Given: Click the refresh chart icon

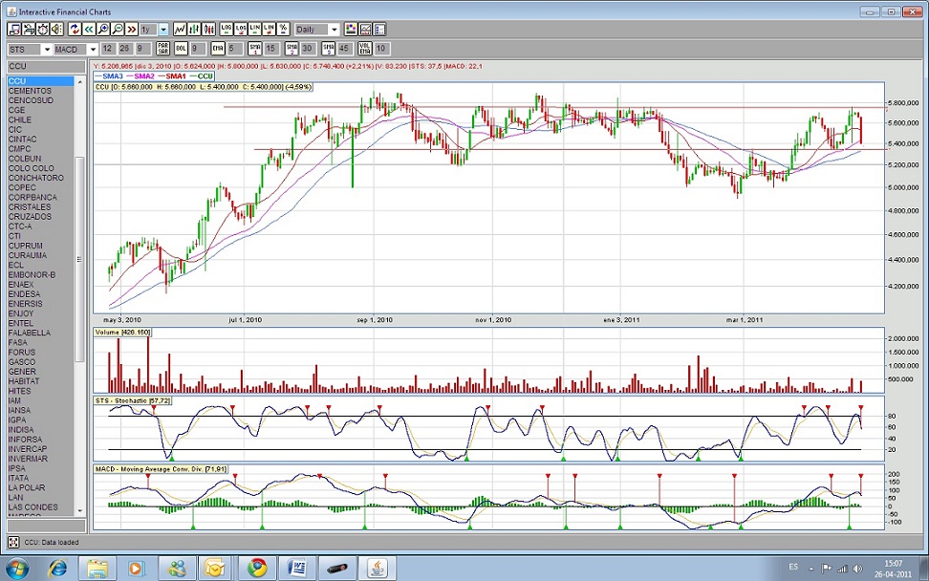Looking at the screenshot, I should (76, 29).
